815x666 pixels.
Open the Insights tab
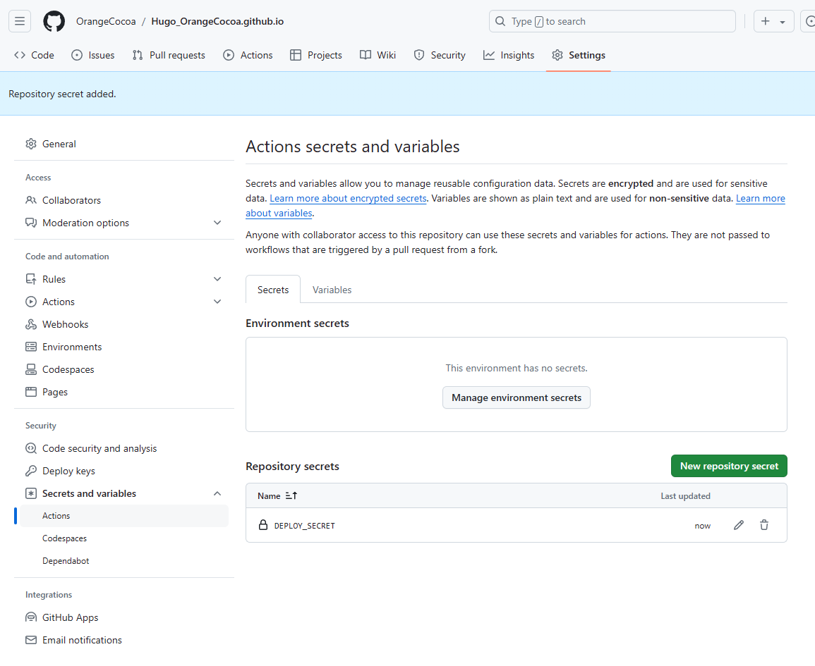(x=509, y=55)
